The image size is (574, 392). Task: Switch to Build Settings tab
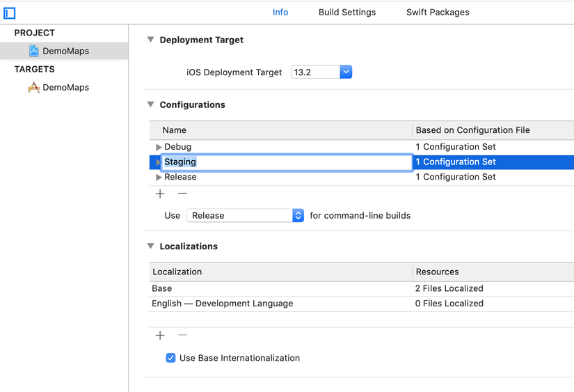[x=346, y=13]
